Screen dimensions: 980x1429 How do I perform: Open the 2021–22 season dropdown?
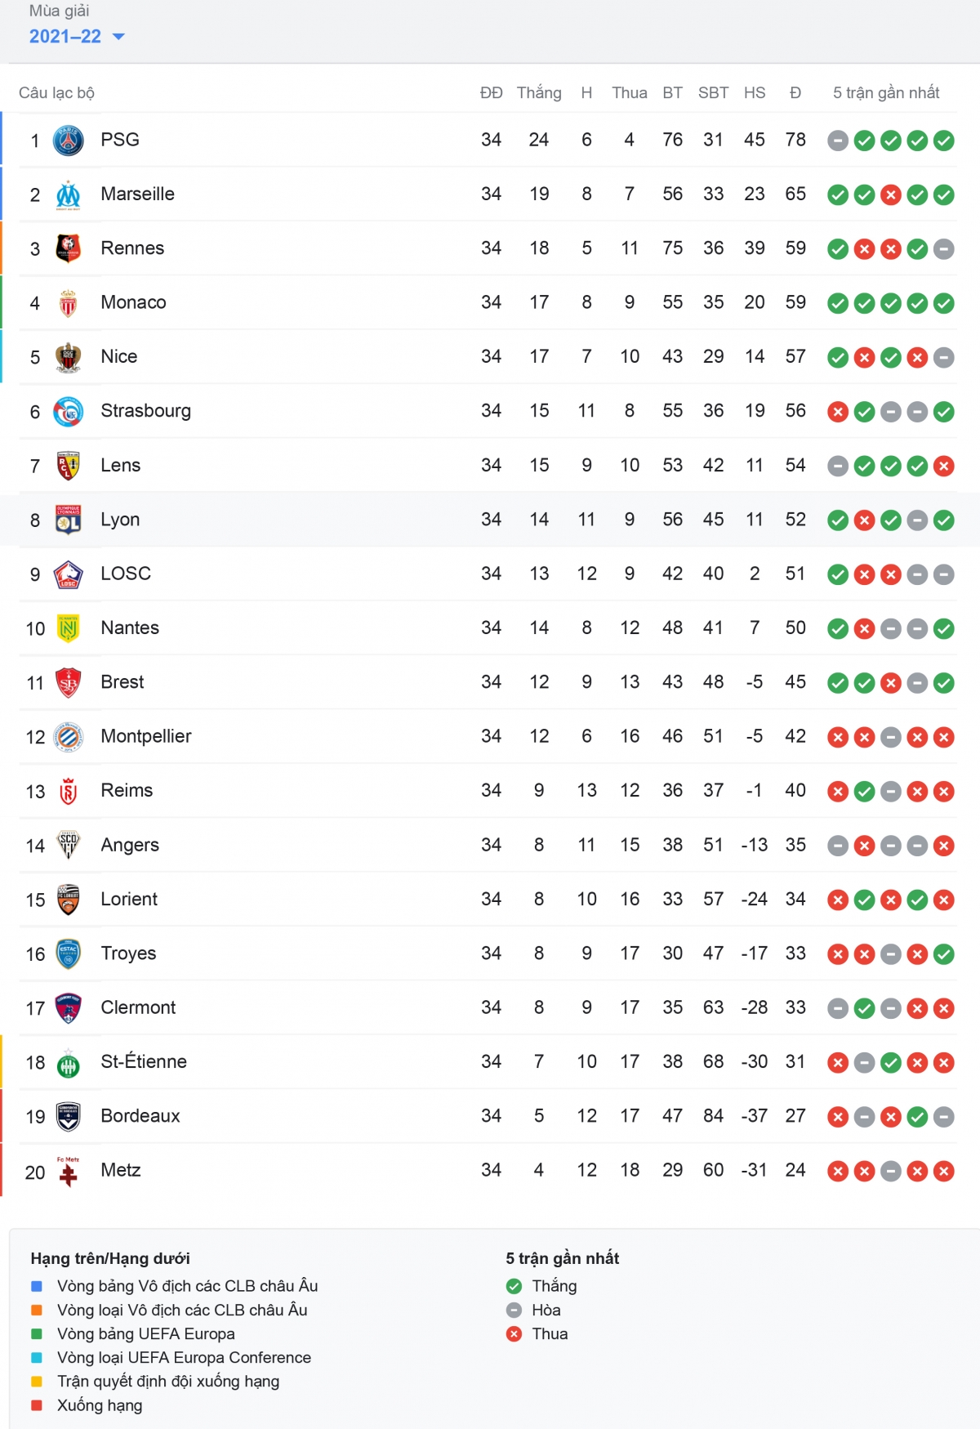coord(77,36)
